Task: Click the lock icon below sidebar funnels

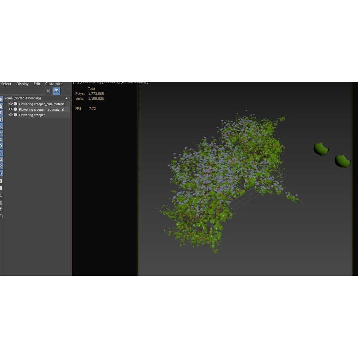Action: click(x=1, y=216)
